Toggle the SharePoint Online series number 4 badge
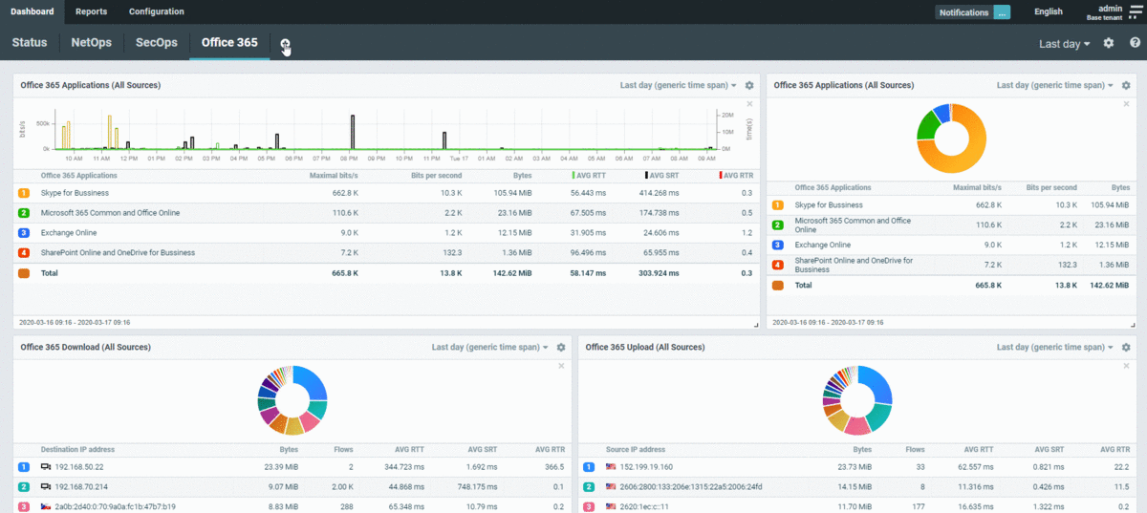The height and width of the screenshot is (513, 1147). pos(24,253)
